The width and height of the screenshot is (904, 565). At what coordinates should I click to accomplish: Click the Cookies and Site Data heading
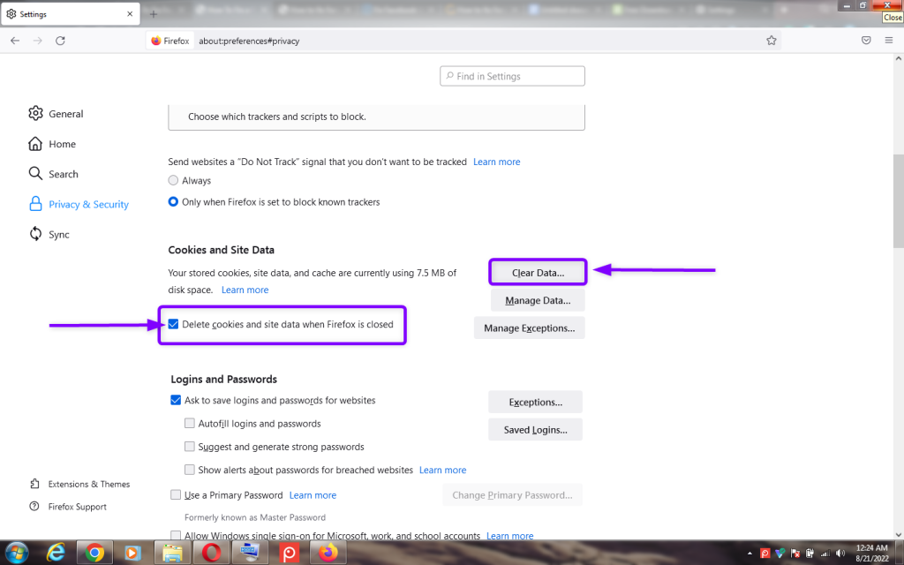click(221, 250)
